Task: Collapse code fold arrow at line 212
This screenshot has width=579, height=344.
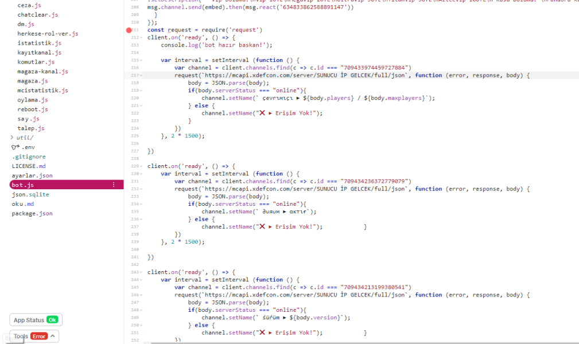Action: pyautogui.click(x=141, y=38)
